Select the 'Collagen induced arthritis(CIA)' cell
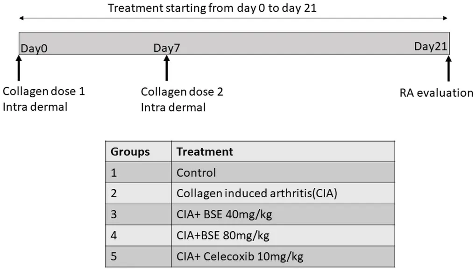This screenshot has width=476, height=271. tap(257, 193)
